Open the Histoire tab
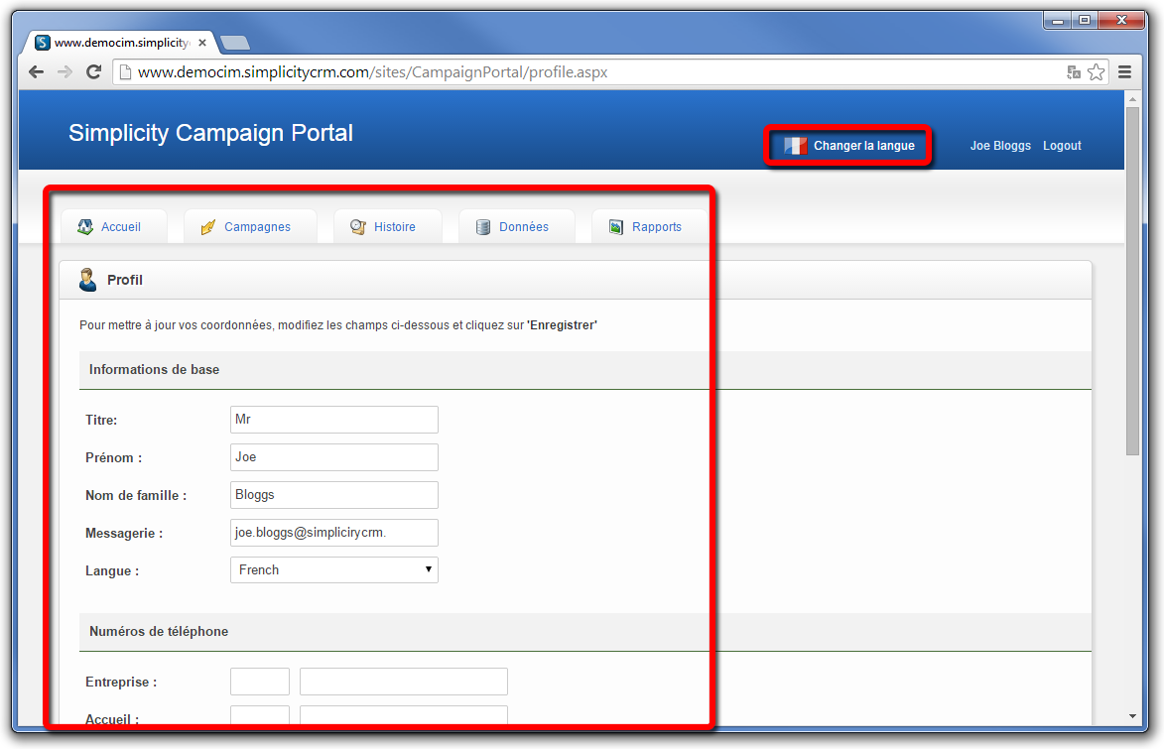 [388, 227]
